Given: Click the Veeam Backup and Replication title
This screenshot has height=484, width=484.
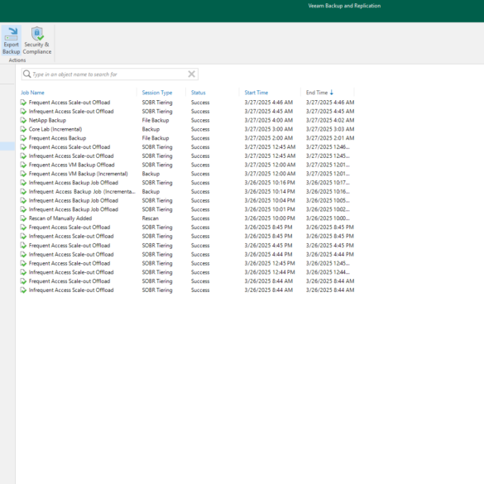Looking at the screenshot, I should [344, 6].
